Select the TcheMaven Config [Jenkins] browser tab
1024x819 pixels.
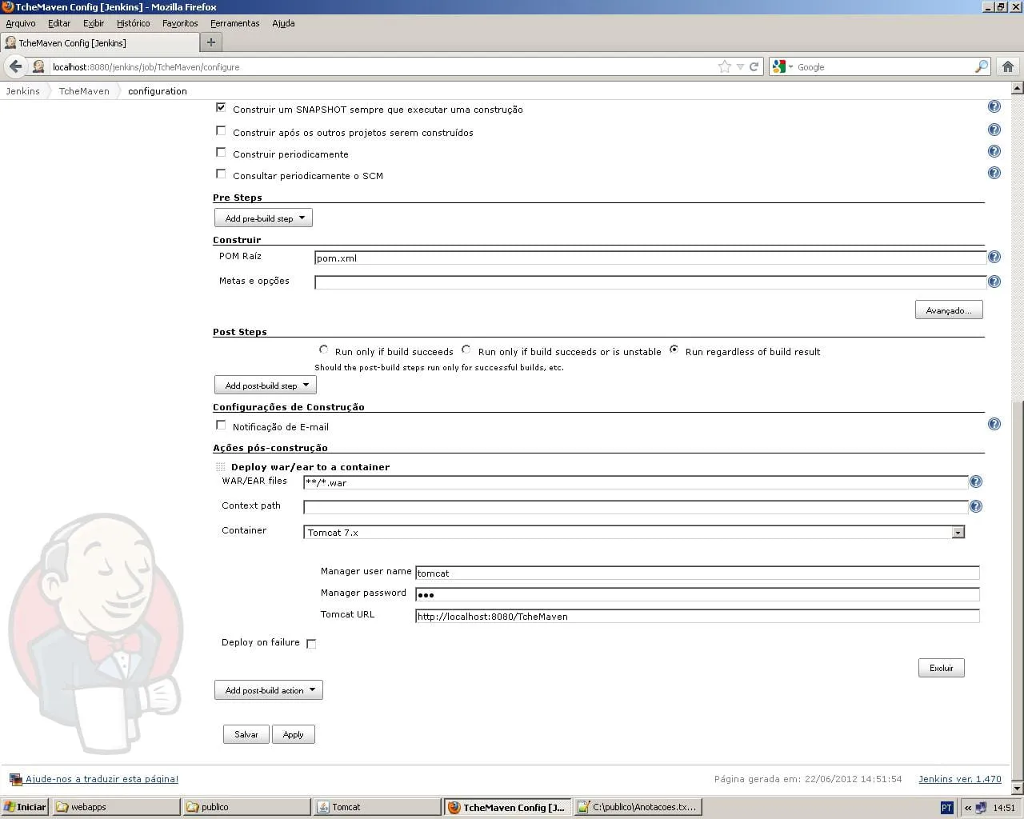(99, 42)
